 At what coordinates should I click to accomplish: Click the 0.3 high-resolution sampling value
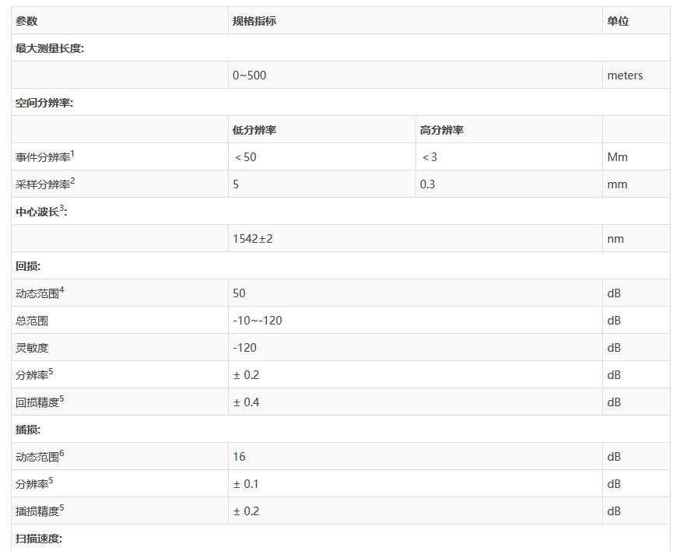(427, 184)
